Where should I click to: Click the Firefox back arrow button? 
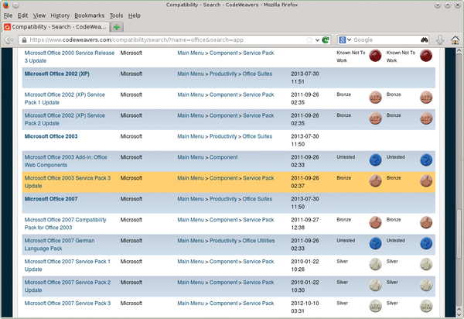9,39
